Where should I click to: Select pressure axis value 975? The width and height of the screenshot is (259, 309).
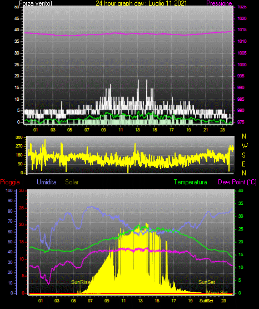(241, 122)
